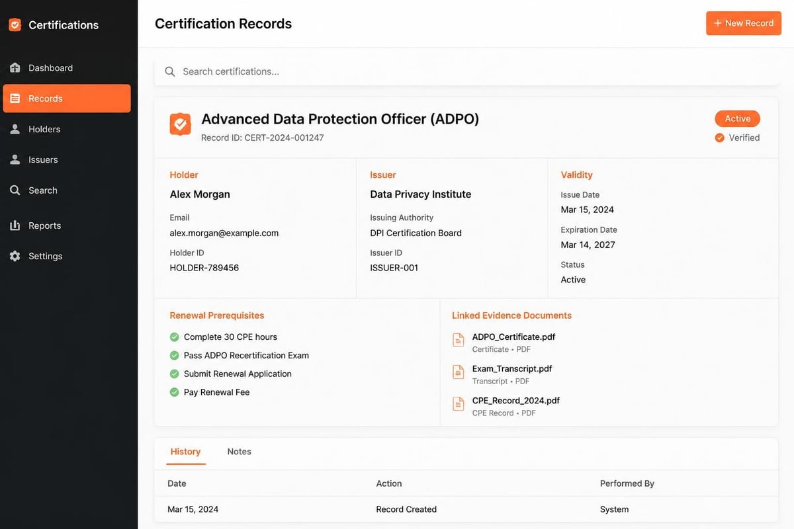Click the issue date Mar 15, 2024 in Validity
The height and width of the screenshot is (529, 794).
(x=588, y=210)
